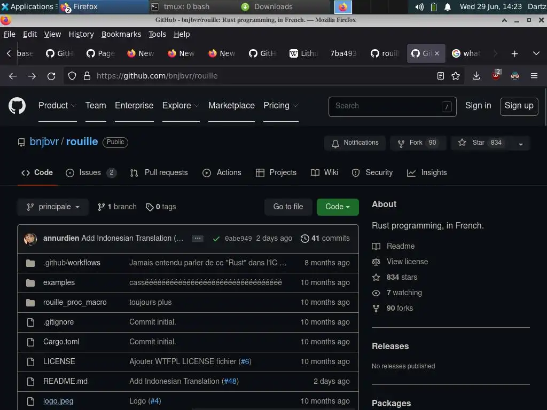Image resolution: width=547 pixels, height=410 pixels.
Task: Open the Bookmarks menu
Action: pyautogui.click(x=121, y=34)
